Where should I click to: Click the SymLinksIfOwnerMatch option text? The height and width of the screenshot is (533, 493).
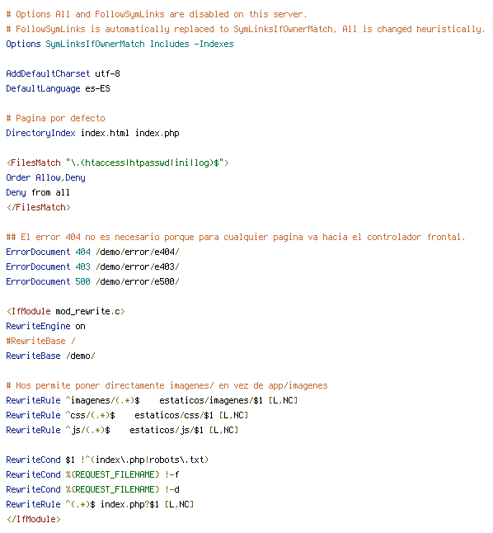point(95,45)
